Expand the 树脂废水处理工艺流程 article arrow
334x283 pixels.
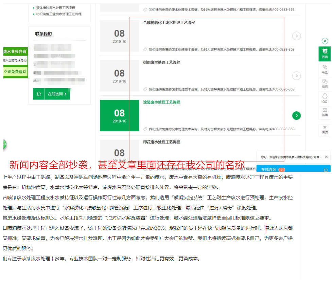coord(296,76)
